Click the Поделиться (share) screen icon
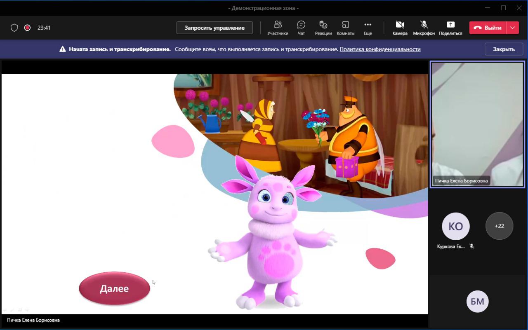 (450, 27)
